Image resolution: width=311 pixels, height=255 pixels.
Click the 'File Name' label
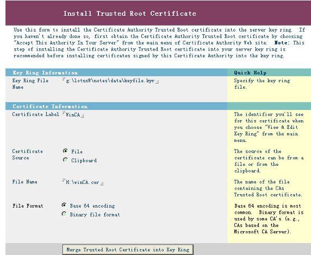(25, 182)
